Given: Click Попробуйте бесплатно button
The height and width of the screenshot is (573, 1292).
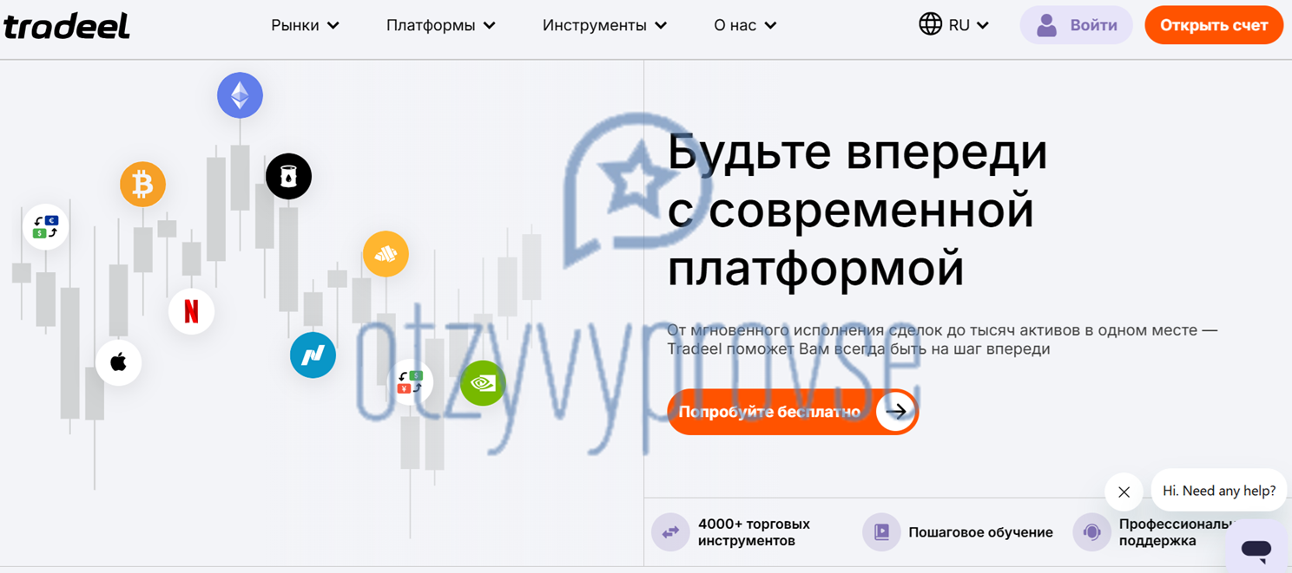Looking at the screenshot, I should [x=793, y=412].
